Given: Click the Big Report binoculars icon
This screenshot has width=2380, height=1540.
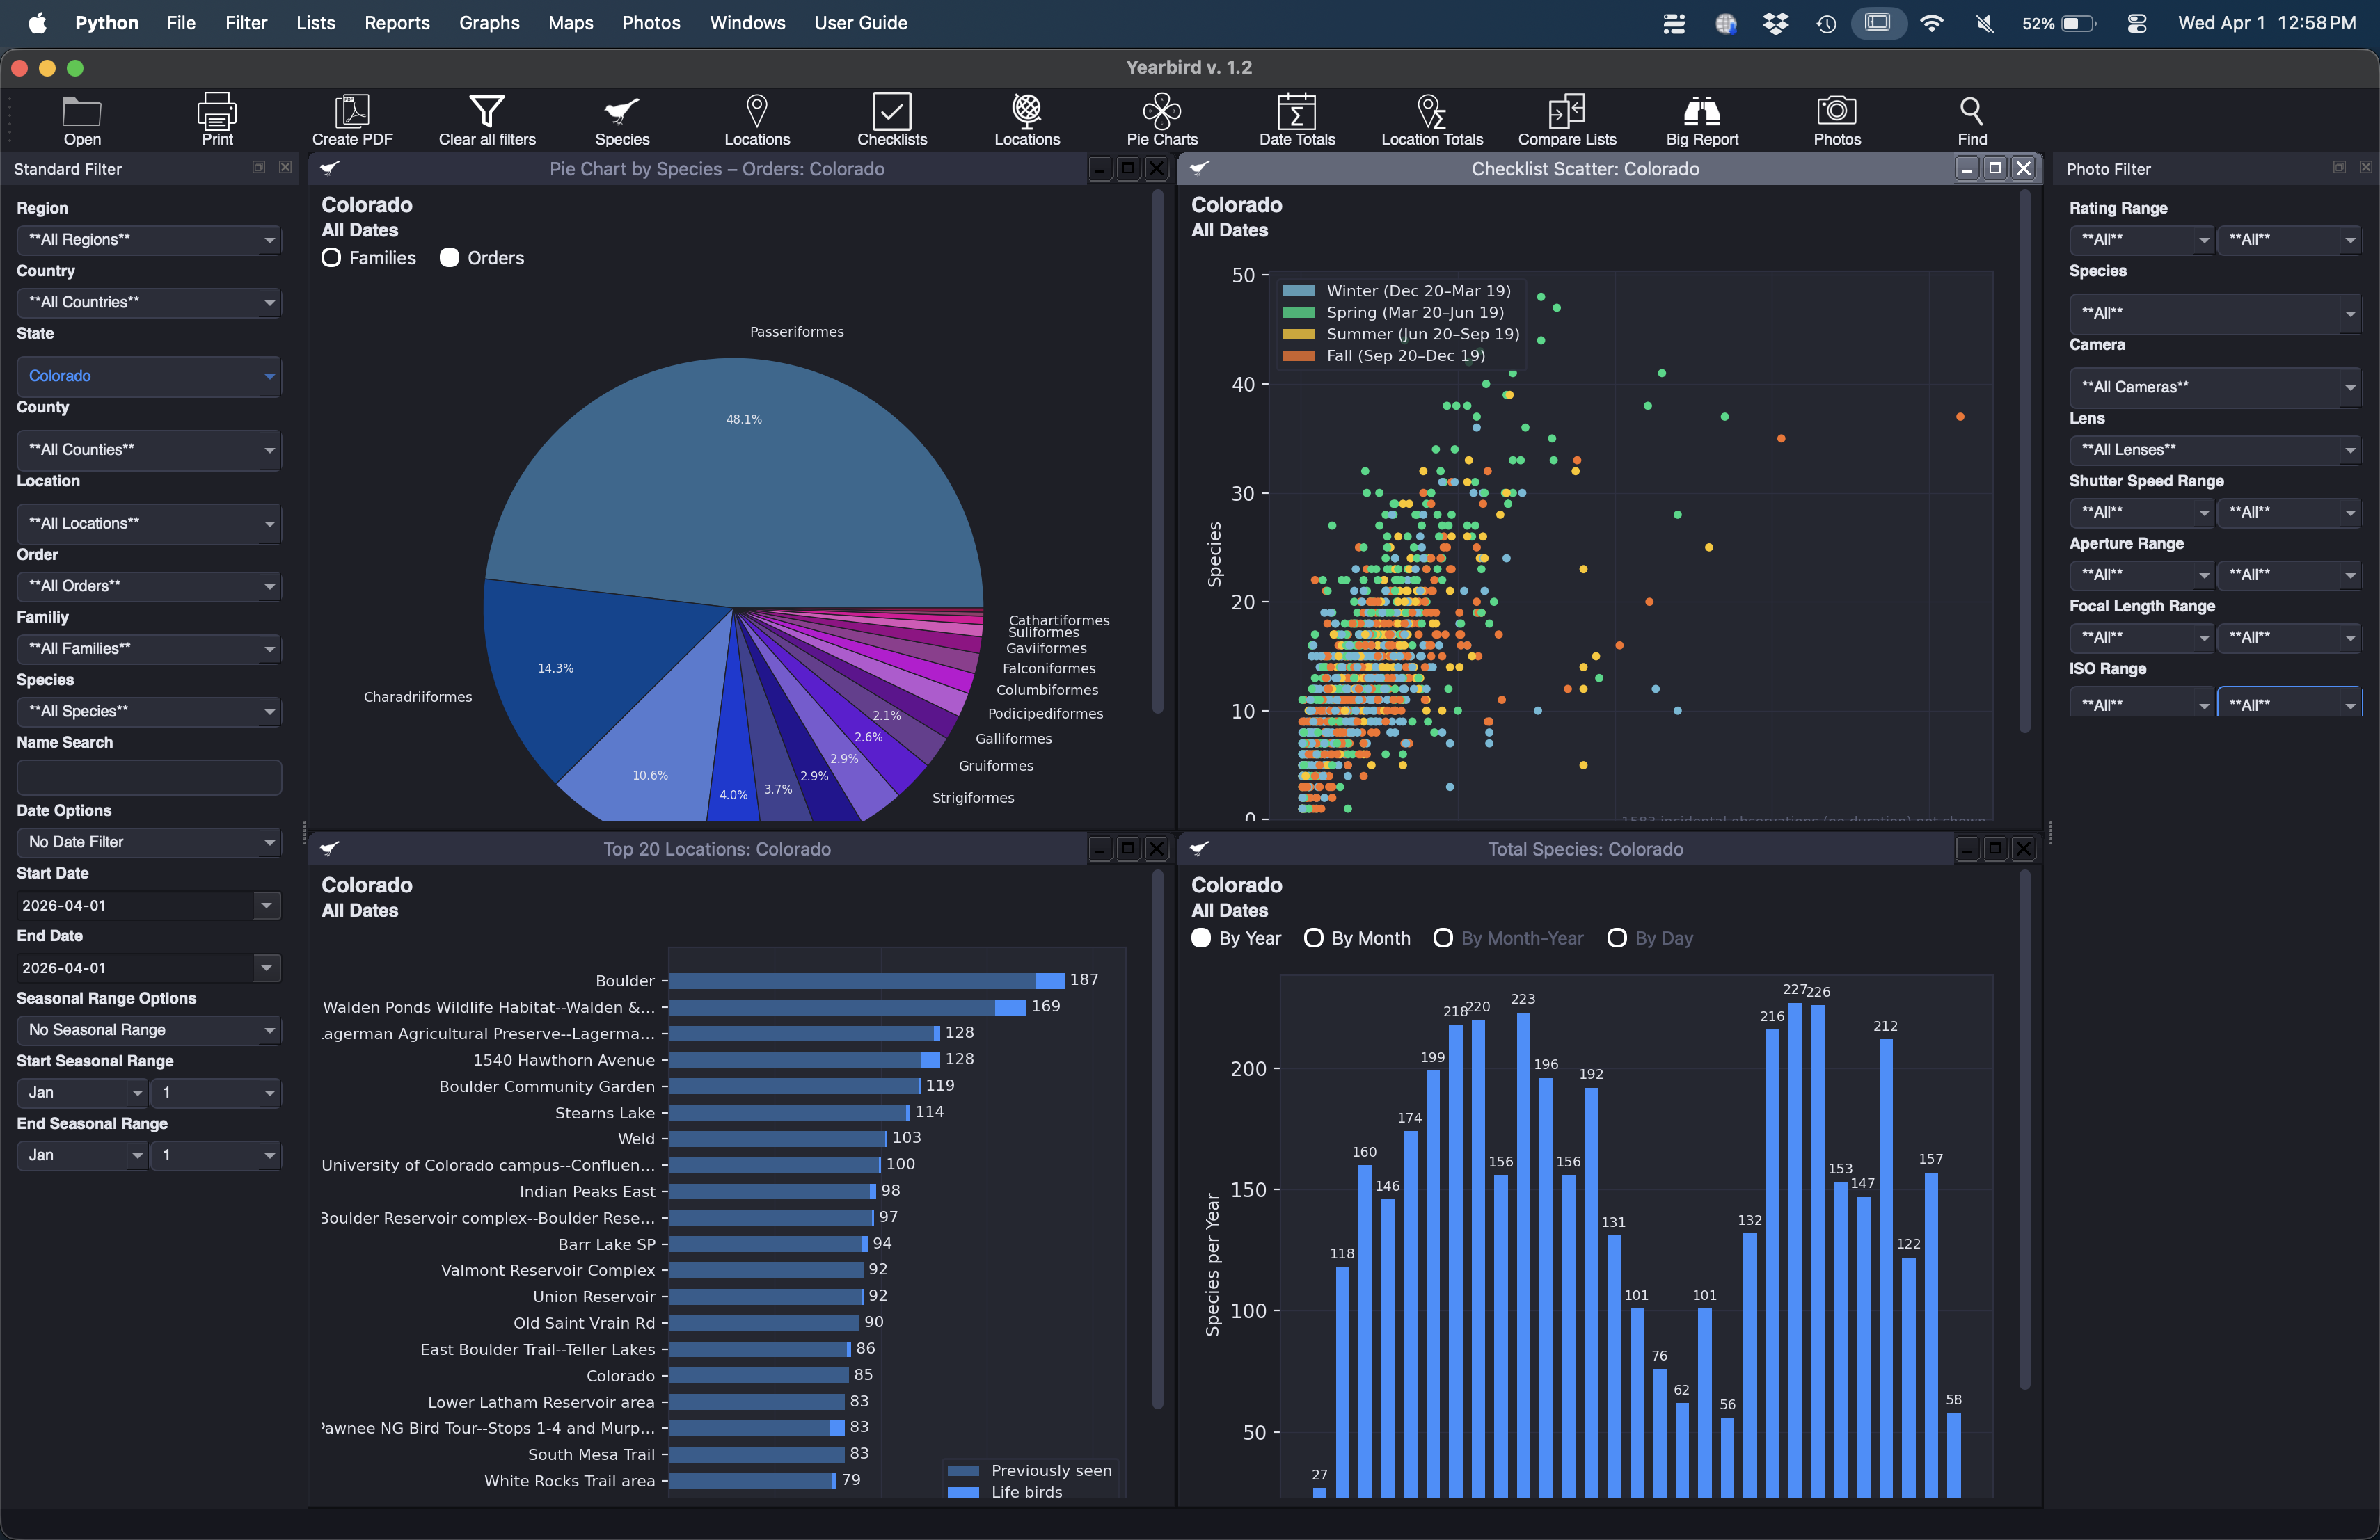Looking at the screenshot, I should (x=1701, y=112).
